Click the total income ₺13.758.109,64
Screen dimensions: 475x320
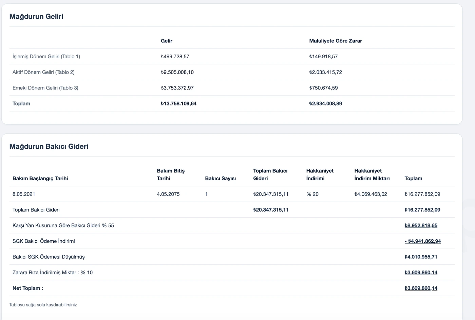pos(179,103)
